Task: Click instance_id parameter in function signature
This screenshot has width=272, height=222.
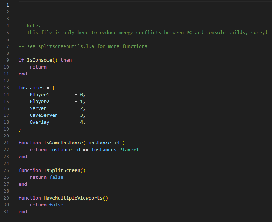Action: point(104,143)
